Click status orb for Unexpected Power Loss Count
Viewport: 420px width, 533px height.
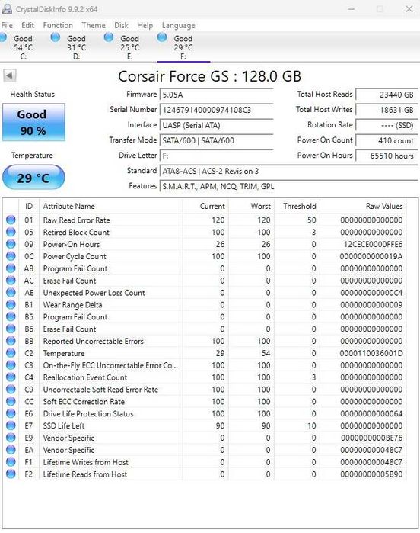click(x=11, y=293)
